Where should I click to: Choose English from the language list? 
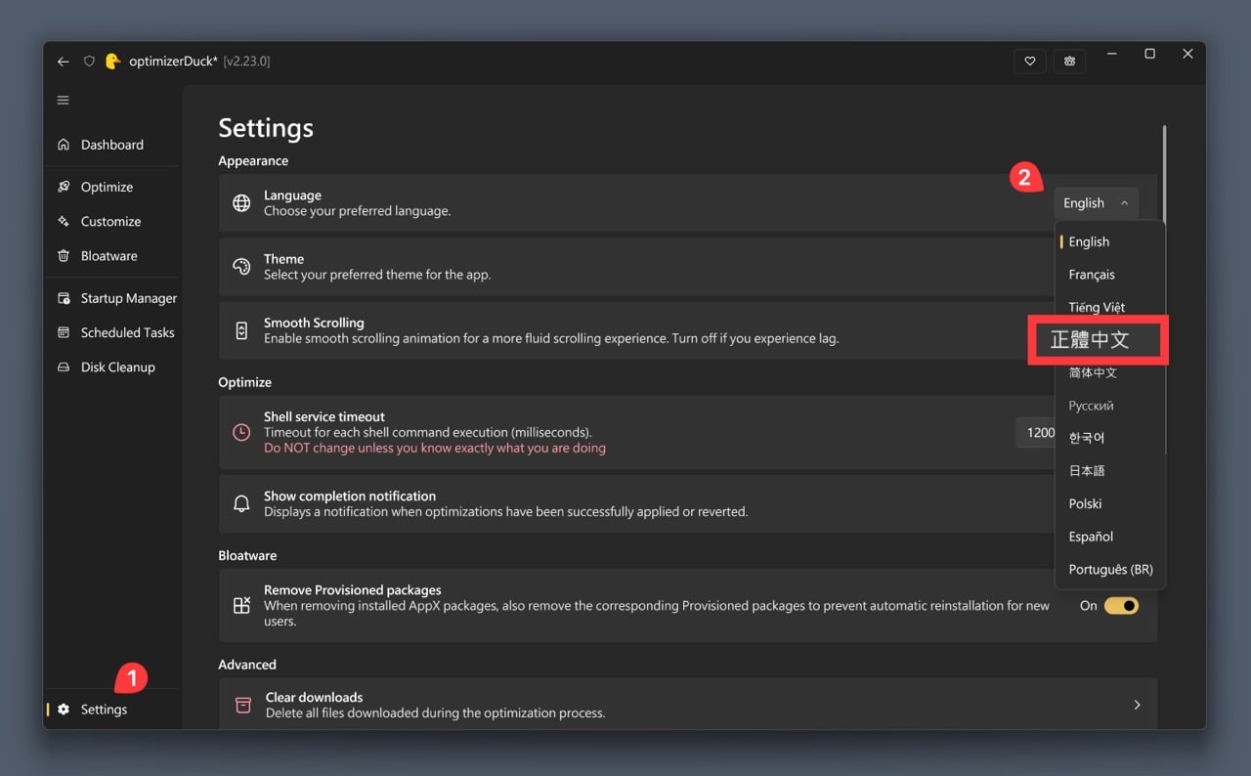(1110, 241)
